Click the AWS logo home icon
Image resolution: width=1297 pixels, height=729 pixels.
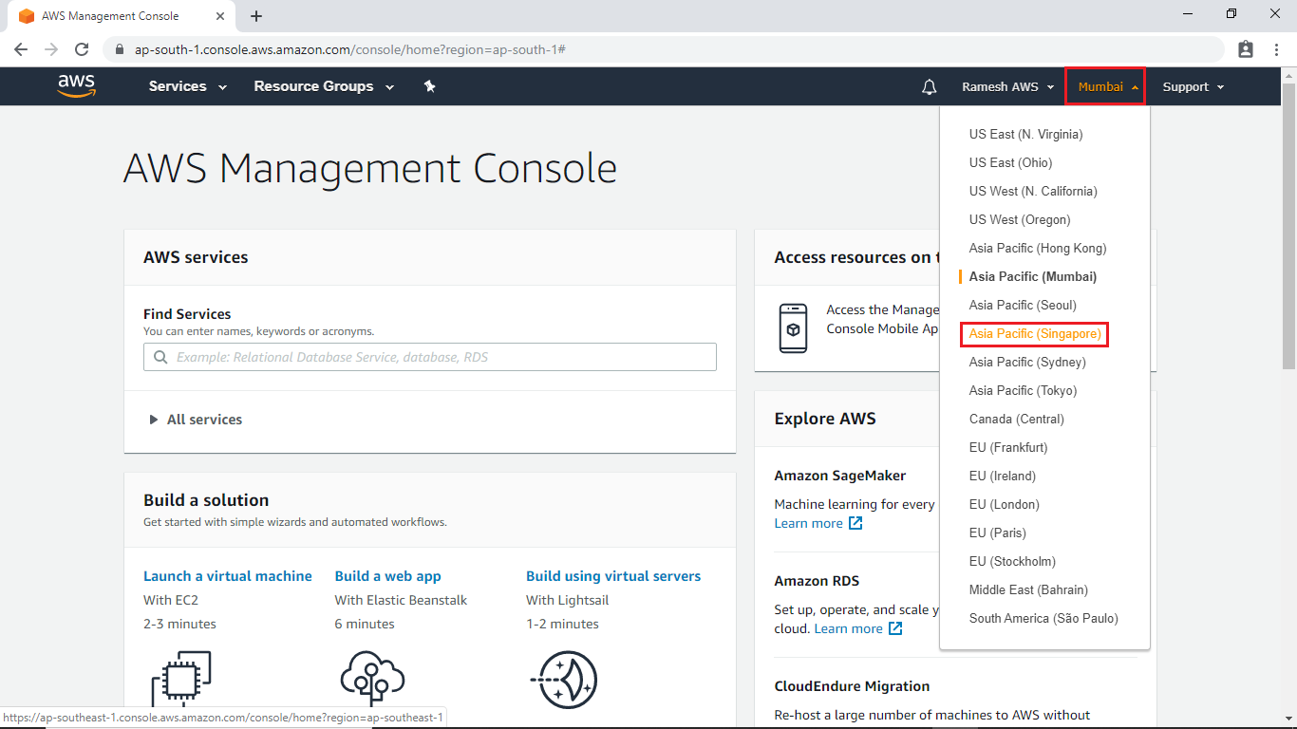(77, 86)
